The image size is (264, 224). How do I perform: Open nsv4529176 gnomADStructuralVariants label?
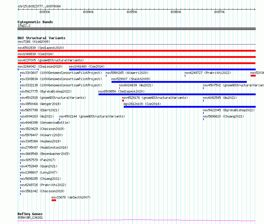pyautogui.click(x=155, y=98)
